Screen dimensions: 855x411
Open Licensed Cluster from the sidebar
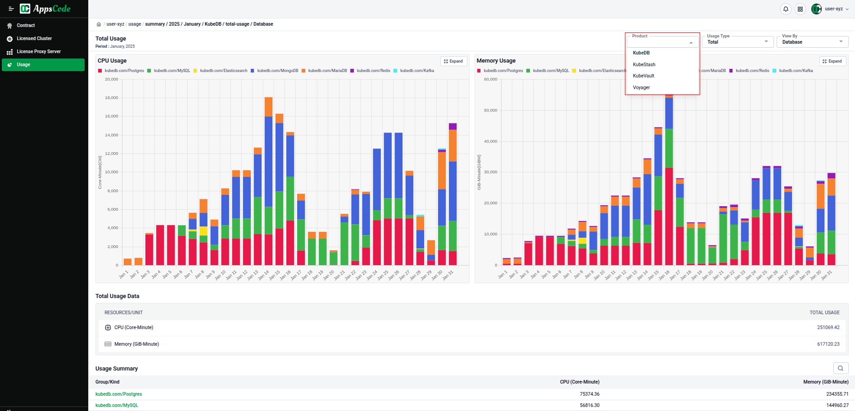tap(9, 38)
